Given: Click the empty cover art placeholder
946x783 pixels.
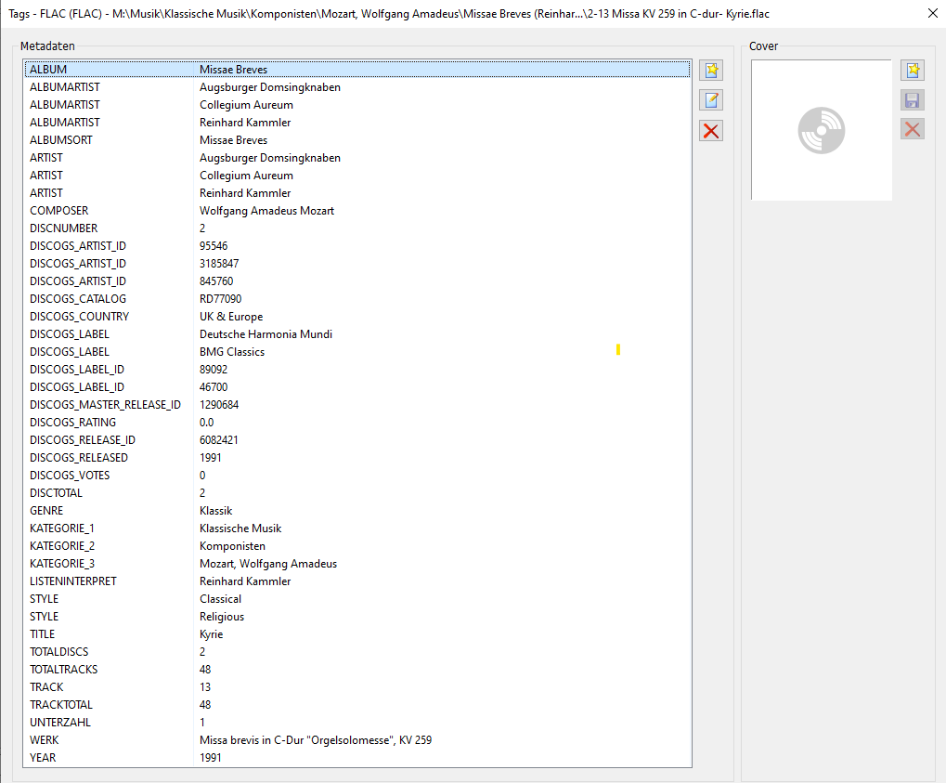Looking at the screenshot, I should [x=822, y=131].
